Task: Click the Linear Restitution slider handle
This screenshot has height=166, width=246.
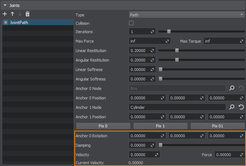Action: pyautogui.click(x=177, y=51)
